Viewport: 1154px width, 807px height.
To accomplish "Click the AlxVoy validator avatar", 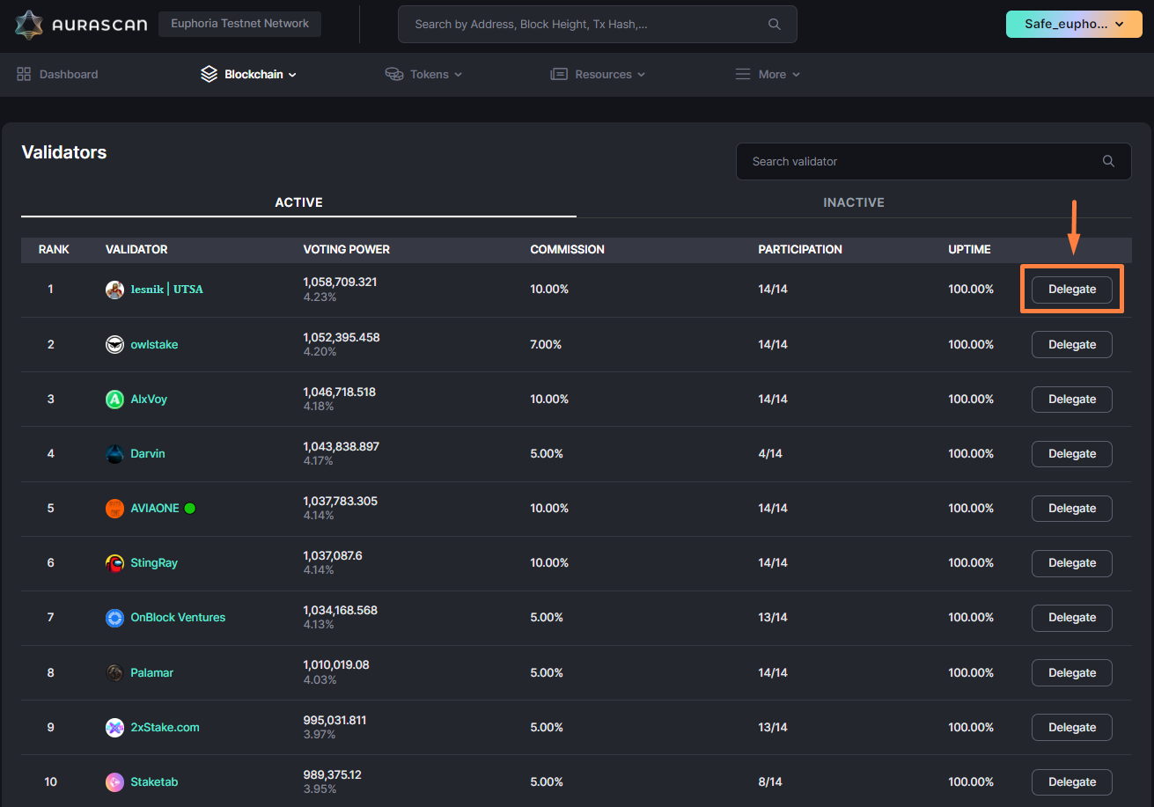I will point(114,400).
